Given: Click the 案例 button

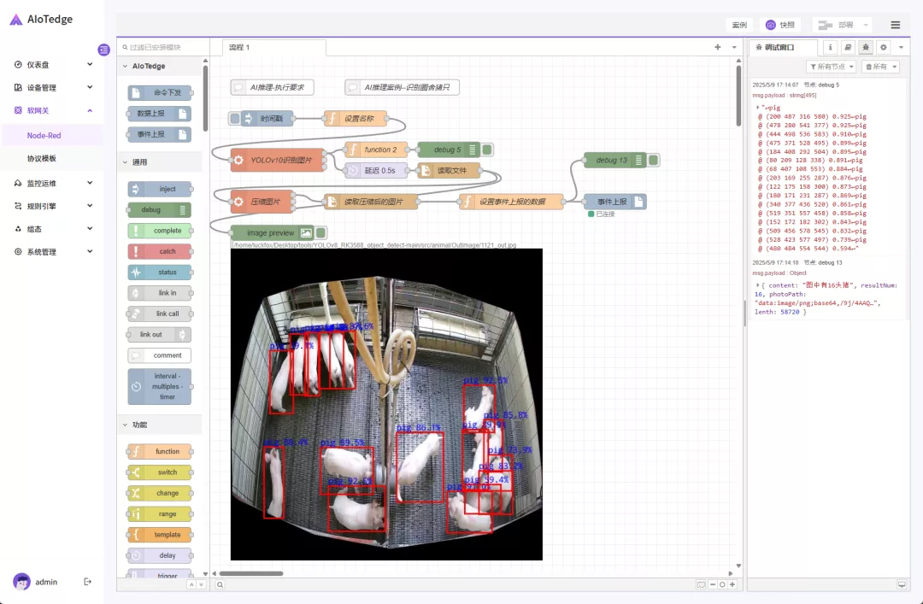Looking at the screenshot, I should tap(738, 25).
